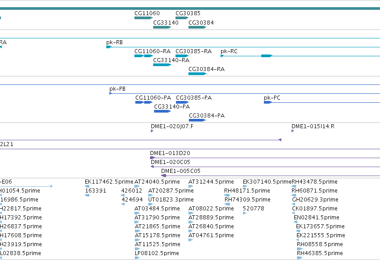Click the AT28889.5prime EST

(191, 222)
